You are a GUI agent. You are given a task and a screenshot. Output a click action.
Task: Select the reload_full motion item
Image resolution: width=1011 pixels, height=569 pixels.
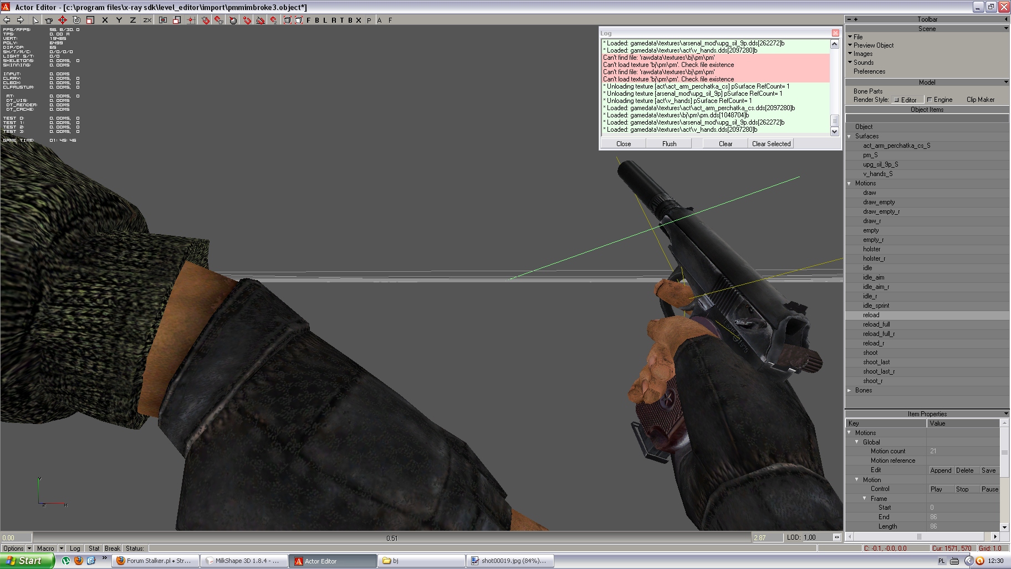pos(876,324)
